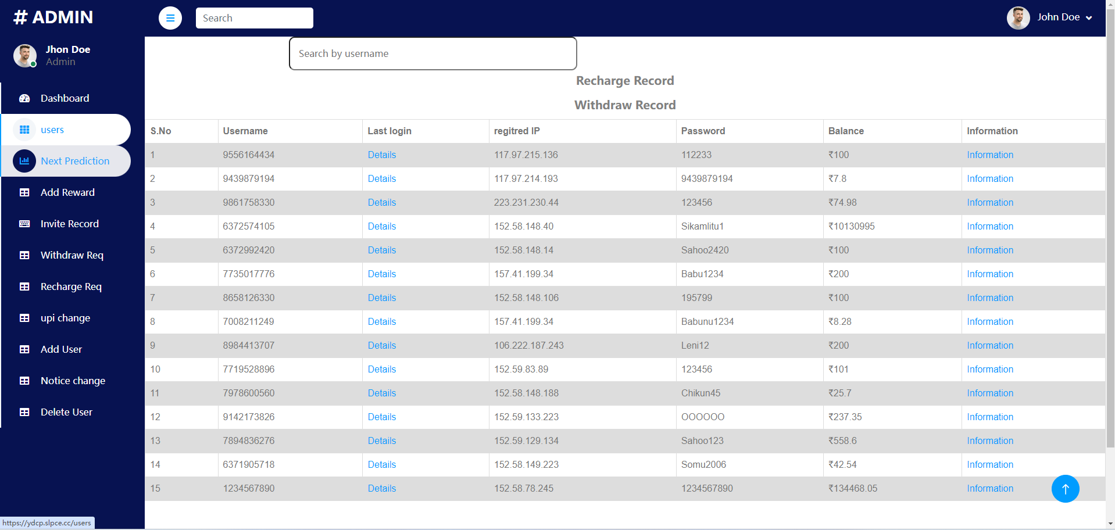Screen dimensions: 1115x530
Task: Open Details for user 1234567890
Action: 382,489
